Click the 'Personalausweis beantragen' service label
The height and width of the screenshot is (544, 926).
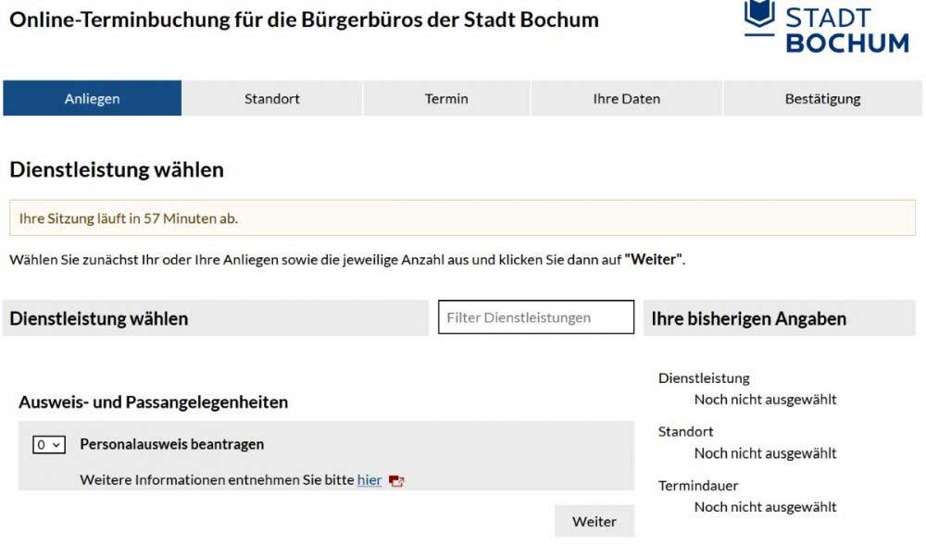click(x=172, y=444)
